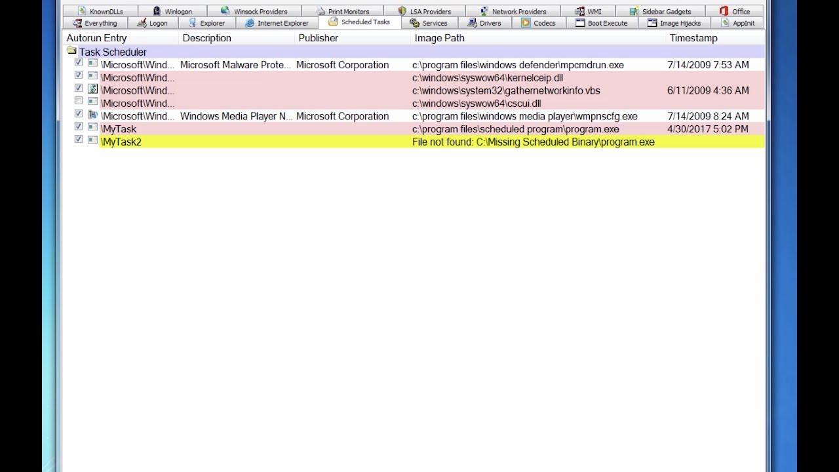Click the Task Scheduler folder icon

71,51
